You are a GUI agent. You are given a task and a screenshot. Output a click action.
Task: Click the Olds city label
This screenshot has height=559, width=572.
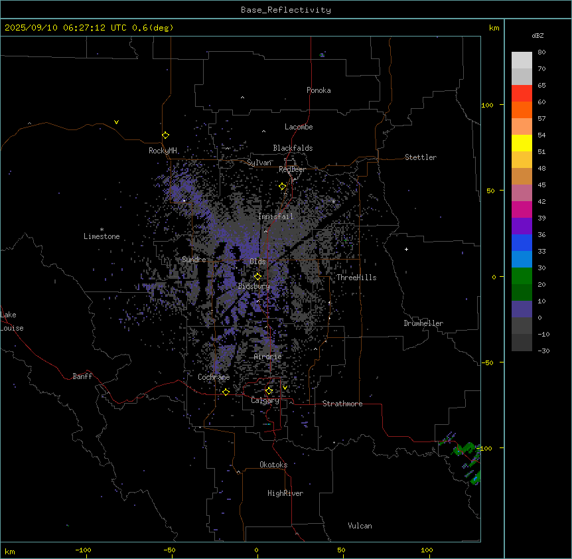point(257,262)
